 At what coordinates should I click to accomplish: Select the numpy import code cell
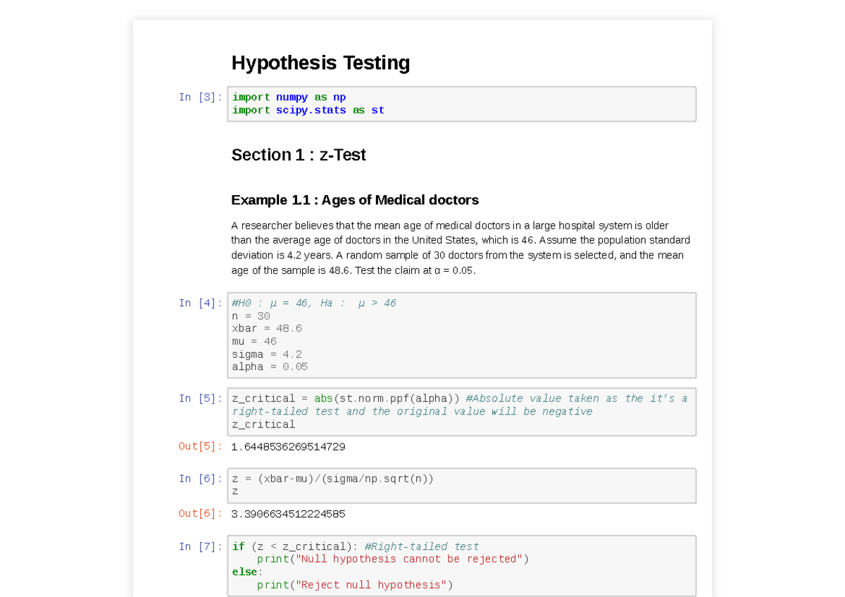pyautogui.click(x=461, y=103)
